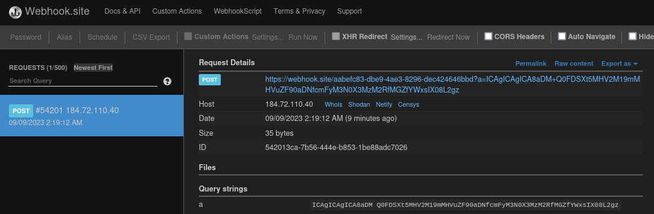Focus the Search Query field
Viewport: 654px width, 214px height.
coord(82,81)
